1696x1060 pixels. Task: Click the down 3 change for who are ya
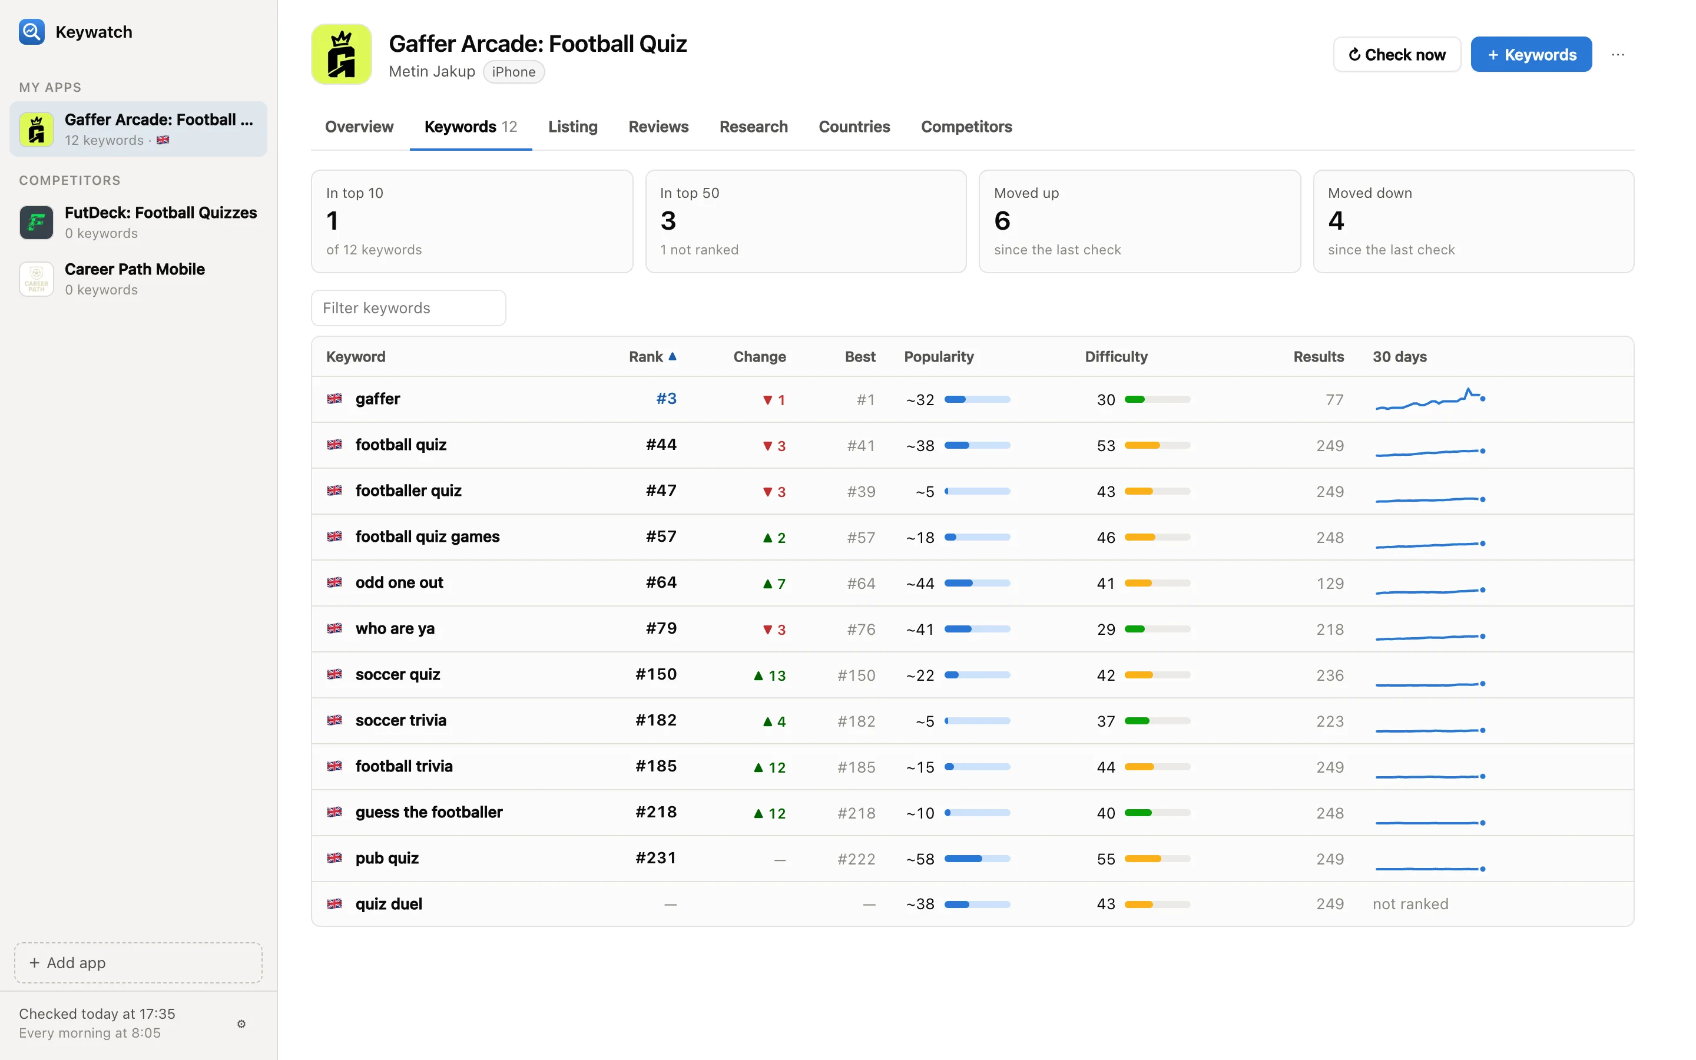[774, 630]
